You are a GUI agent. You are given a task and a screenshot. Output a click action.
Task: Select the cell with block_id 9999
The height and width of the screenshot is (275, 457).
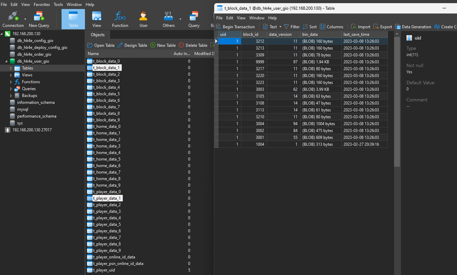(254, 62)
